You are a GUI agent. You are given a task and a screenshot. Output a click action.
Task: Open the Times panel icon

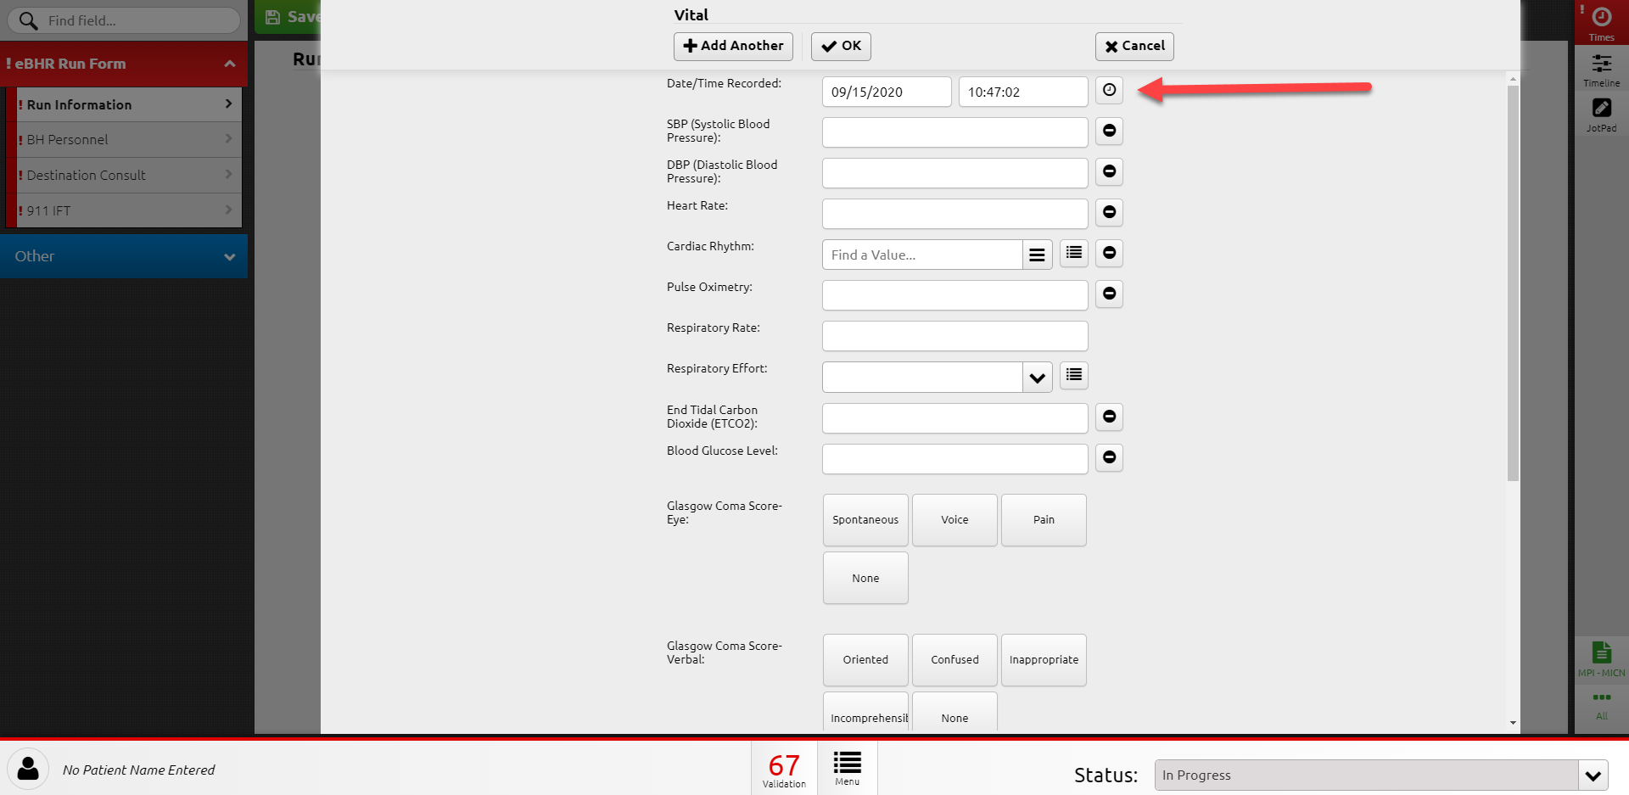pos(1601,22)
